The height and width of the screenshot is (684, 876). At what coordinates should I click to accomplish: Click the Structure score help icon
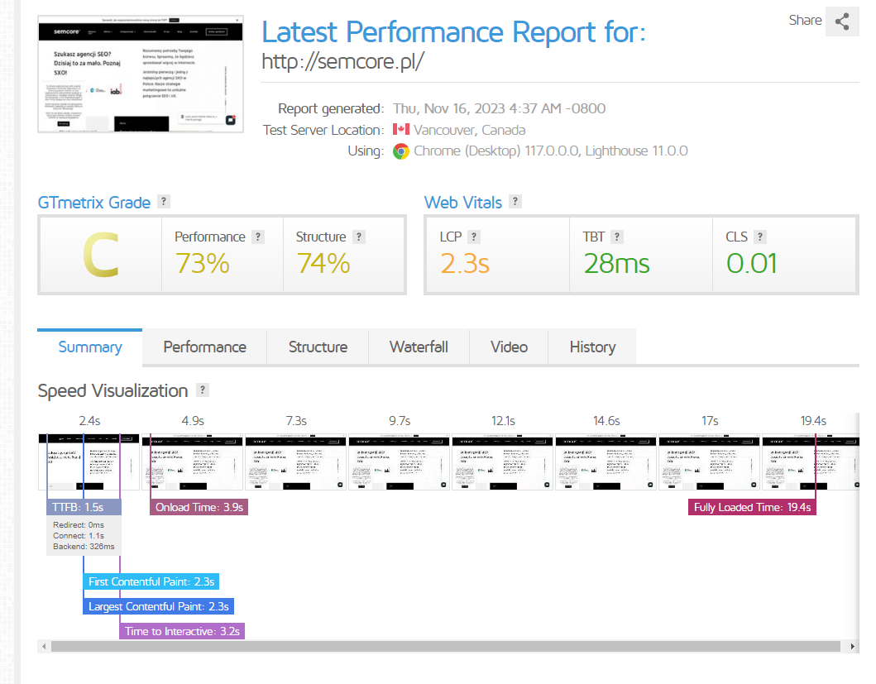coord(359,237)
